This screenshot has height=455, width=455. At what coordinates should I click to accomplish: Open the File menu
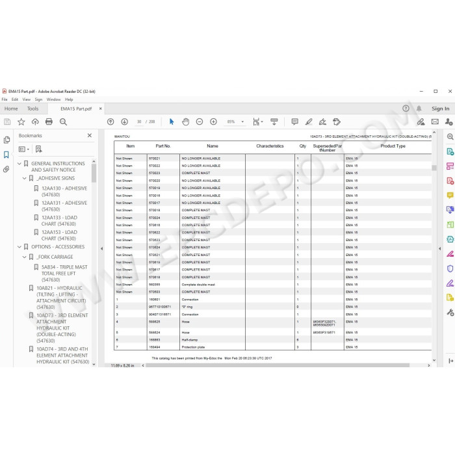[5, 99]
